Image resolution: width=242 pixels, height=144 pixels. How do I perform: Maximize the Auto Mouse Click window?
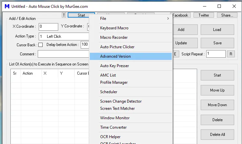coord(219,6)
